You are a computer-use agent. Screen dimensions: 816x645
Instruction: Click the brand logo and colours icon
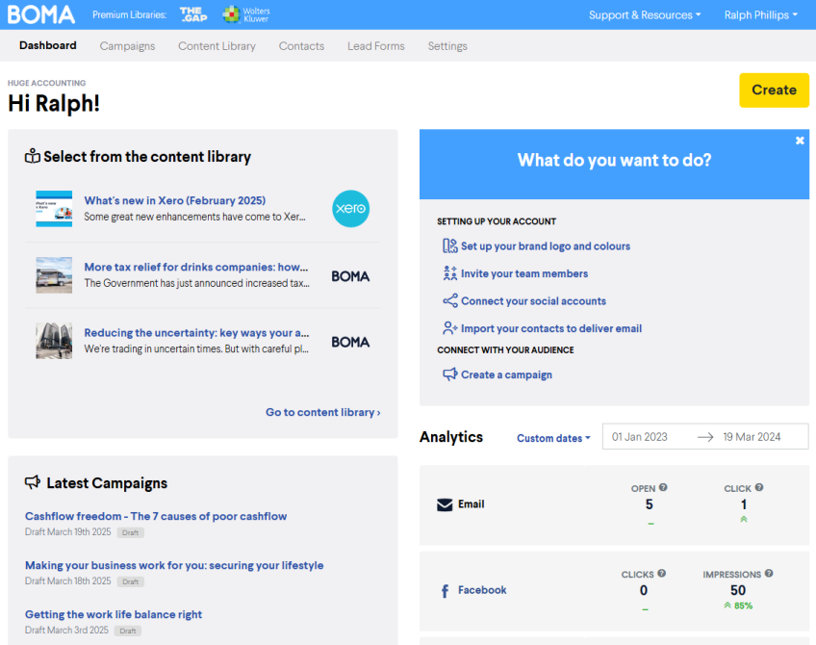(x=449, y=246)
